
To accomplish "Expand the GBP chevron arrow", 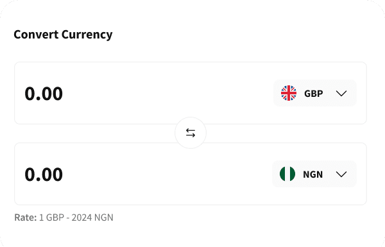I will point(341,93).
